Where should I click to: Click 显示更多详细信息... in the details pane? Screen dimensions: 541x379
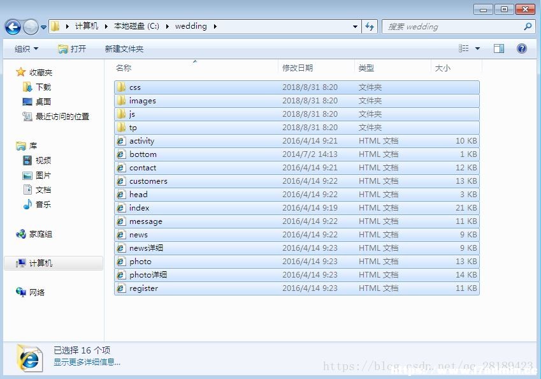(87, 362)
